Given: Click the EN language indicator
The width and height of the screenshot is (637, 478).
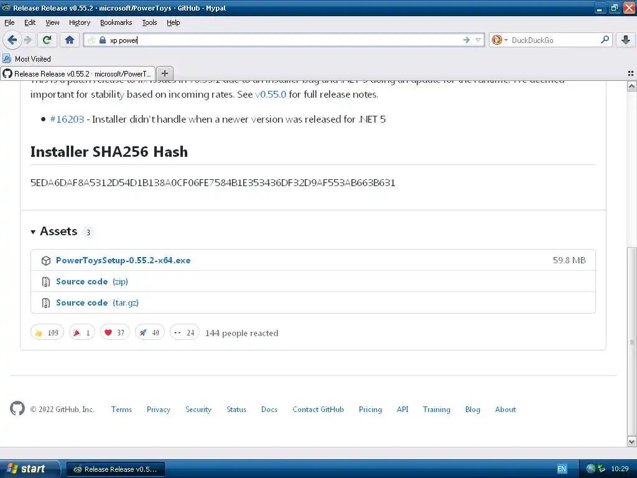Looking at the screenshot, I should point(562,469).
